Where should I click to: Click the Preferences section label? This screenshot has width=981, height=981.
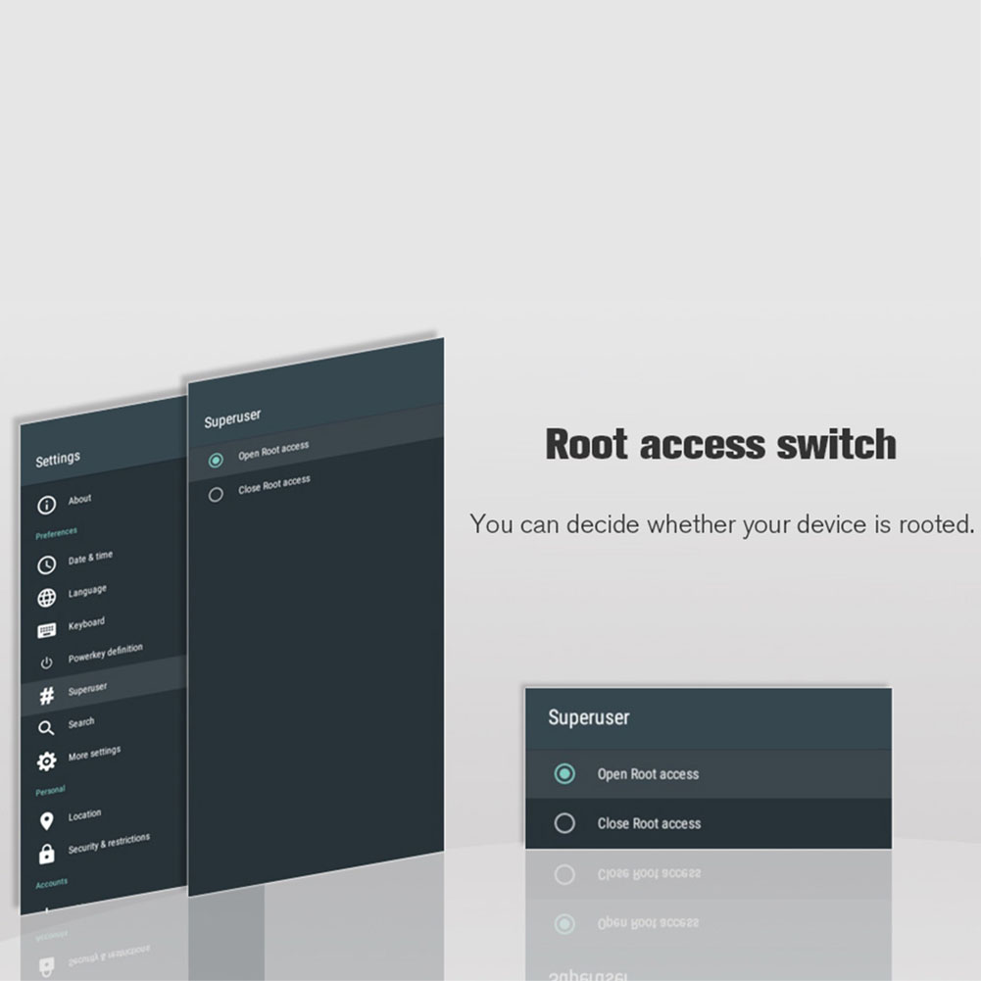(56, 533)
